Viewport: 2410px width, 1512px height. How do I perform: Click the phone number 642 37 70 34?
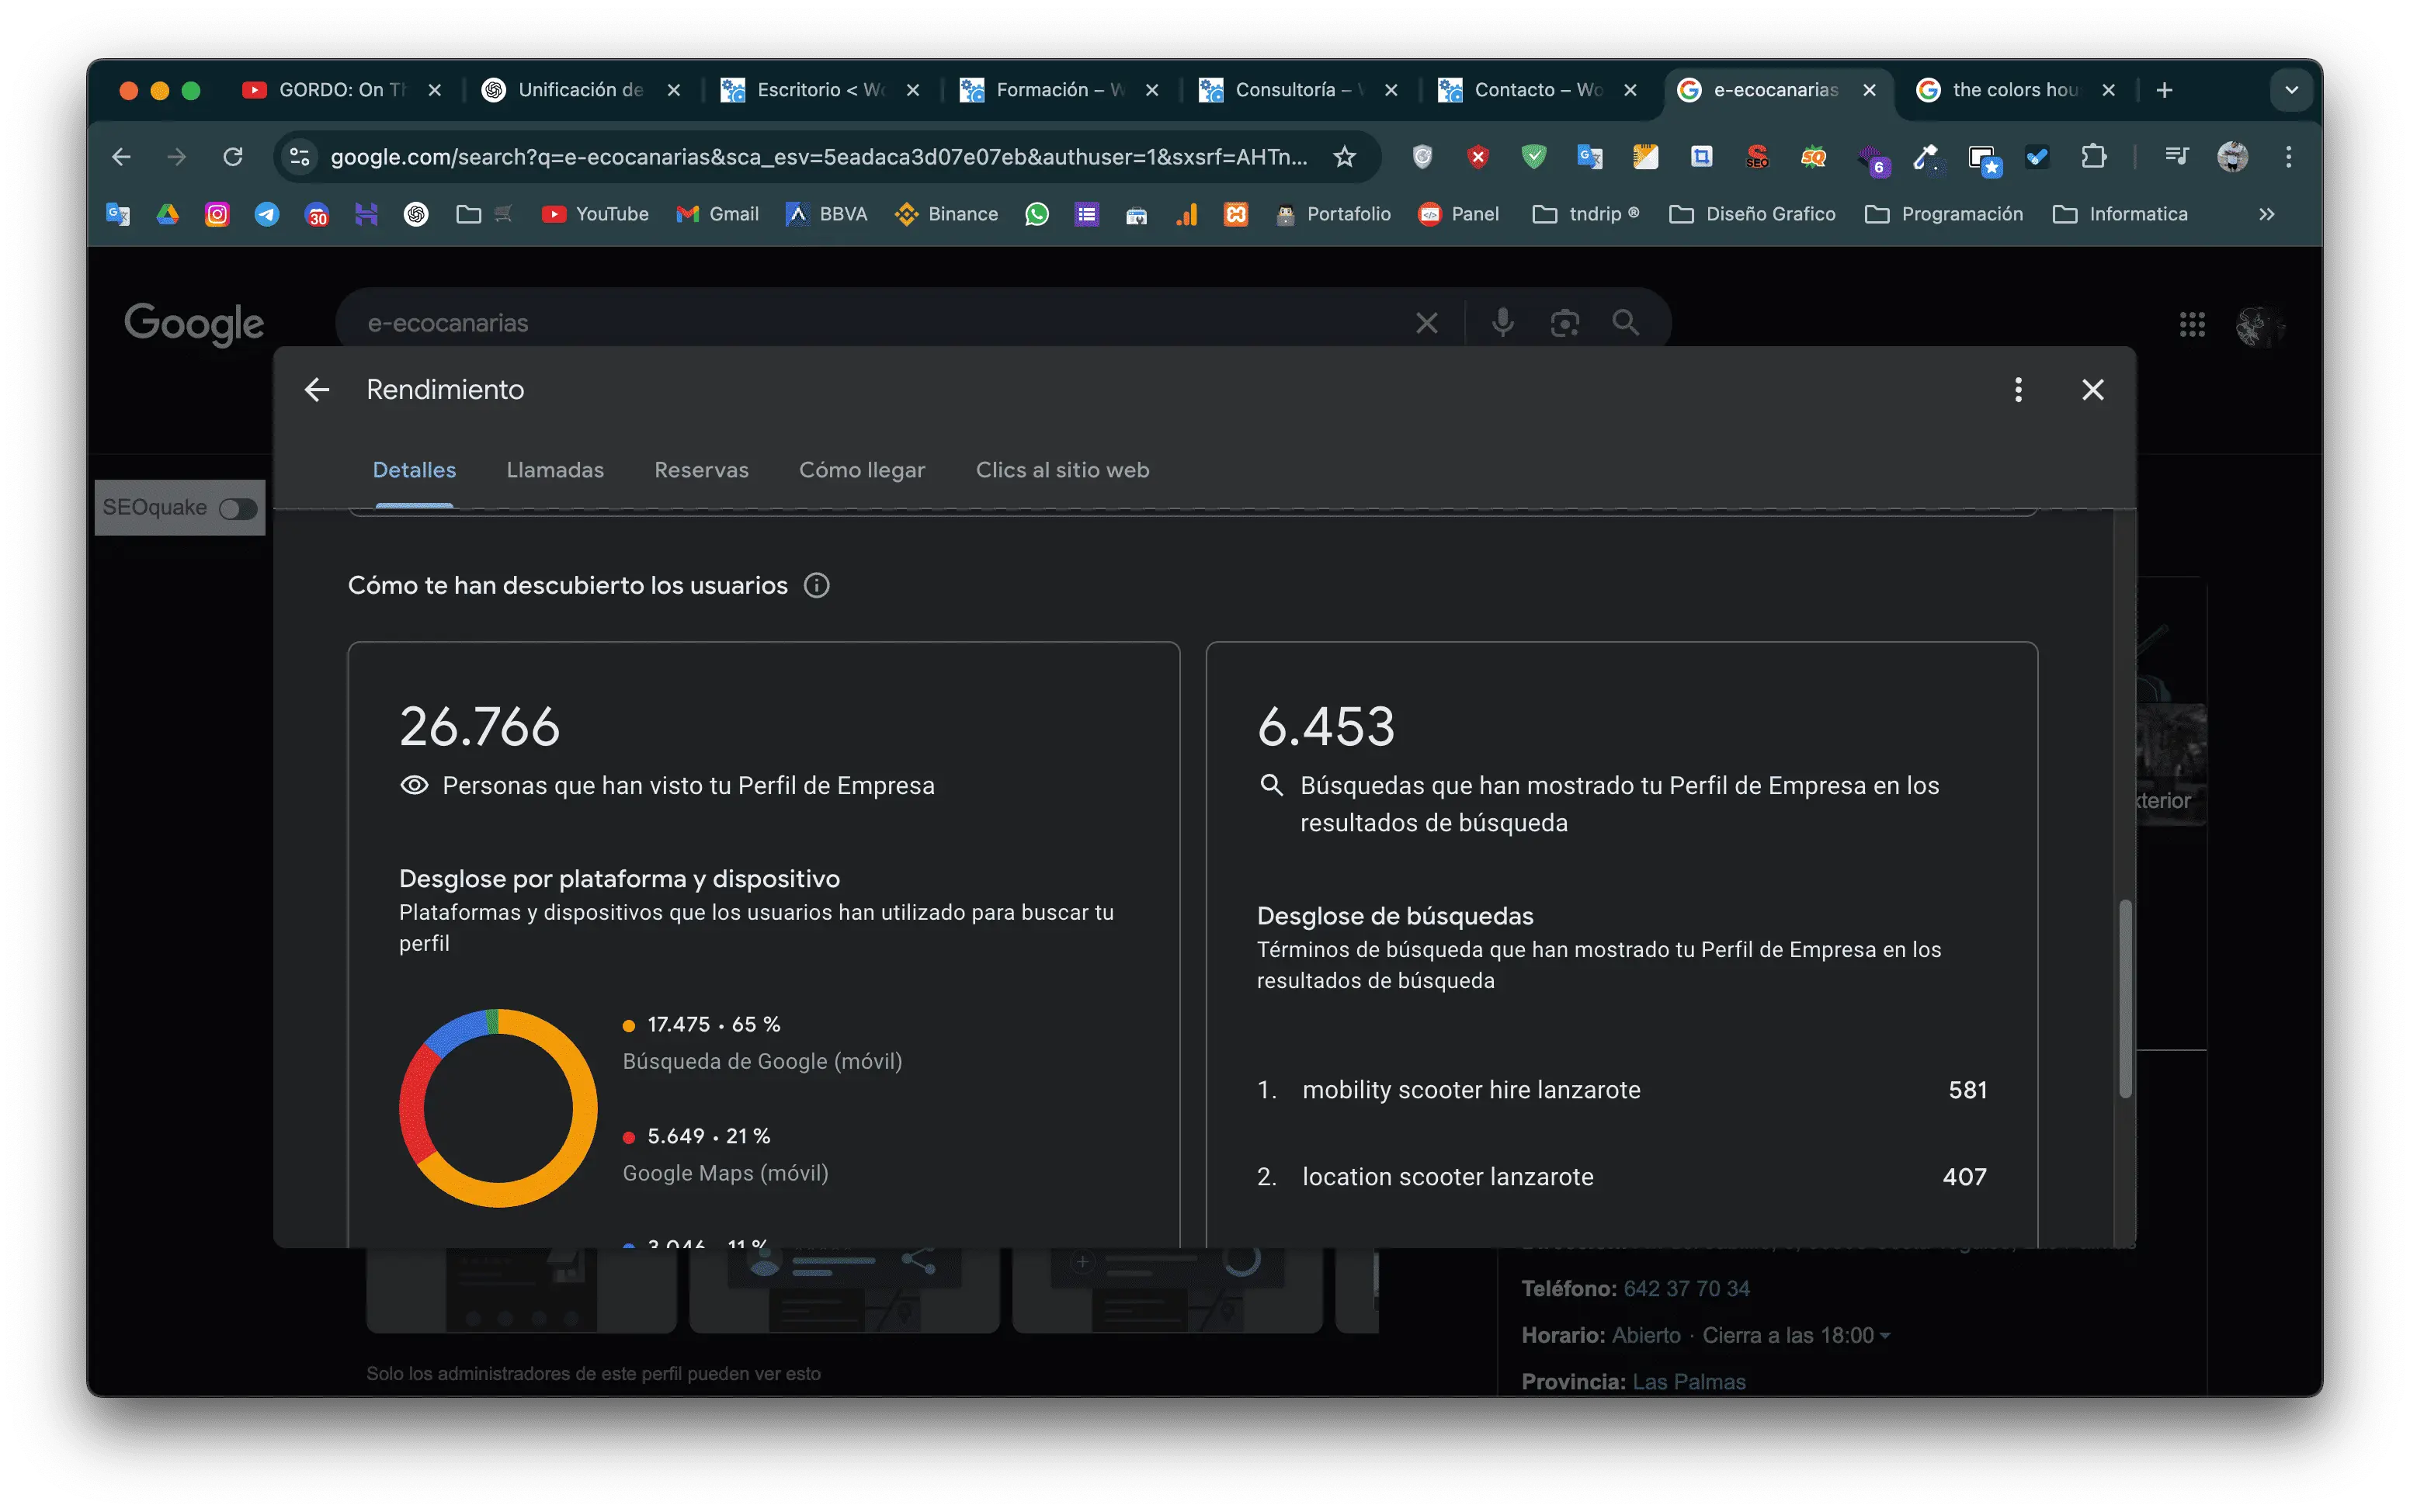1686,1289
